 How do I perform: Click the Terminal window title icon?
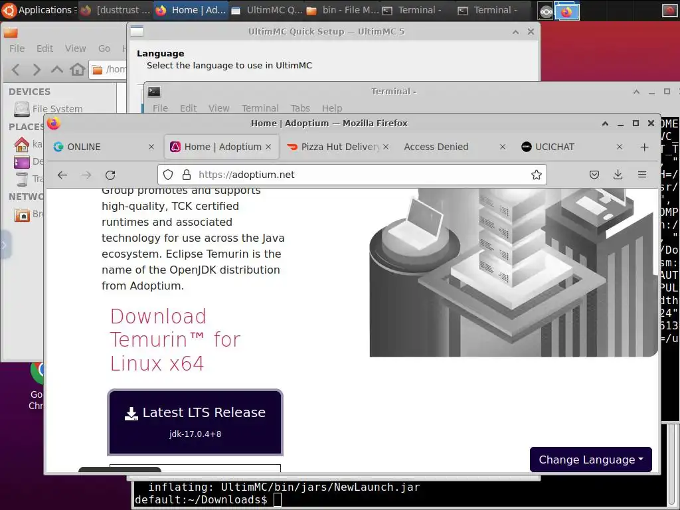click(154, 92)
